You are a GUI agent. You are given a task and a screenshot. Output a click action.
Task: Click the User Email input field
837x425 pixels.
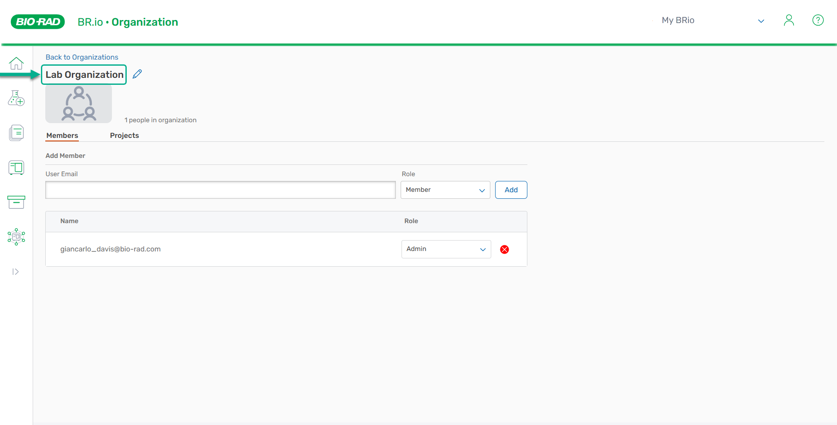pyautogui.click(x=220, y=190)
